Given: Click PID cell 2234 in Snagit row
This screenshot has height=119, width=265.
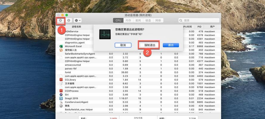Looking at the screenshot, I should (200, 98).
